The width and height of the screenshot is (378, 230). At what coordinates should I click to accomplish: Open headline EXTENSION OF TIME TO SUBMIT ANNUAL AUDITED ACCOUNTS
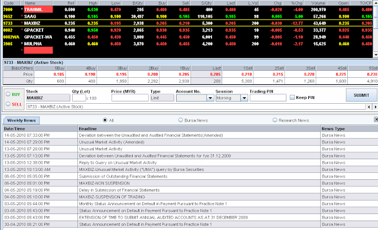click(163, 218)
